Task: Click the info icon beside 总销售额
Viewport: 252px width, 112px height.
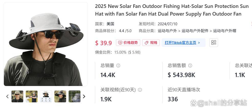Action: 190,66
